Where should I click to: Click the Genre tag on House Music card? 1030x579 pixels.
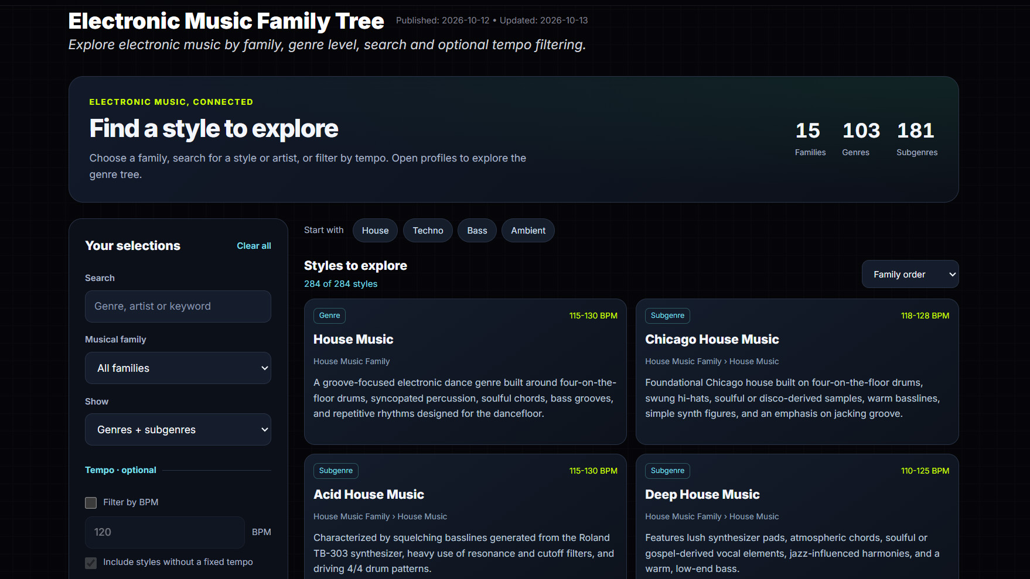tap(329, 316)
